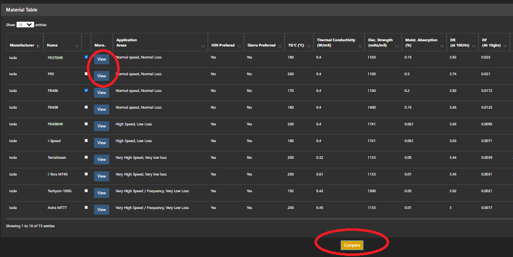Click DK value 3.02 for Tachyon-100G
Screen dimensions: 513x257
tap(453, 191)
